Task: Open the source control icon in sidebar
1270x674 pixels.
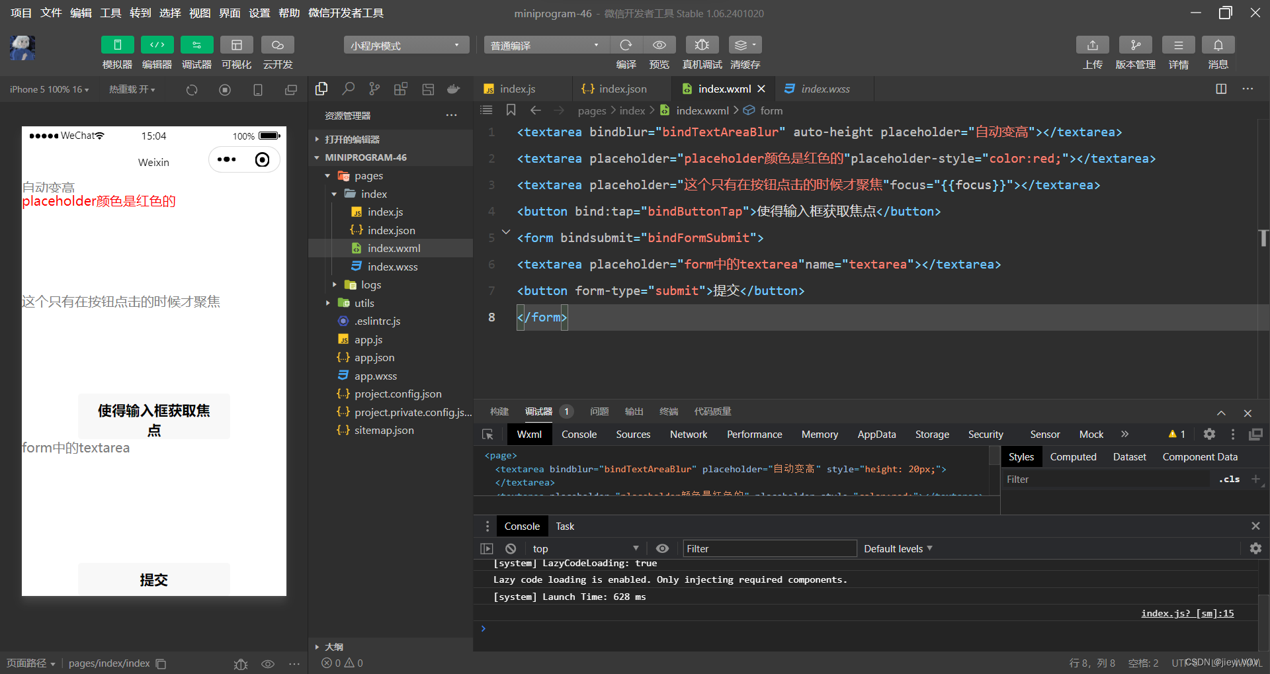Action: 374,89
